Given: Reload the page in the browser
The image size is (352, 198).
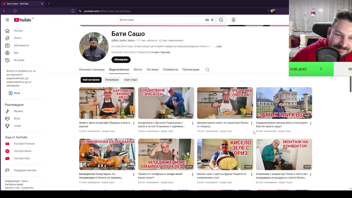Looking at the screenshot, I should (15, 11).
